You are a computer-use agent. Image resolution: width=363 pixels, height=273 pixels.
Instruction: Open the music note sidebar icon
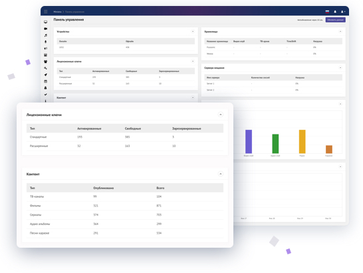click(46, 35)
